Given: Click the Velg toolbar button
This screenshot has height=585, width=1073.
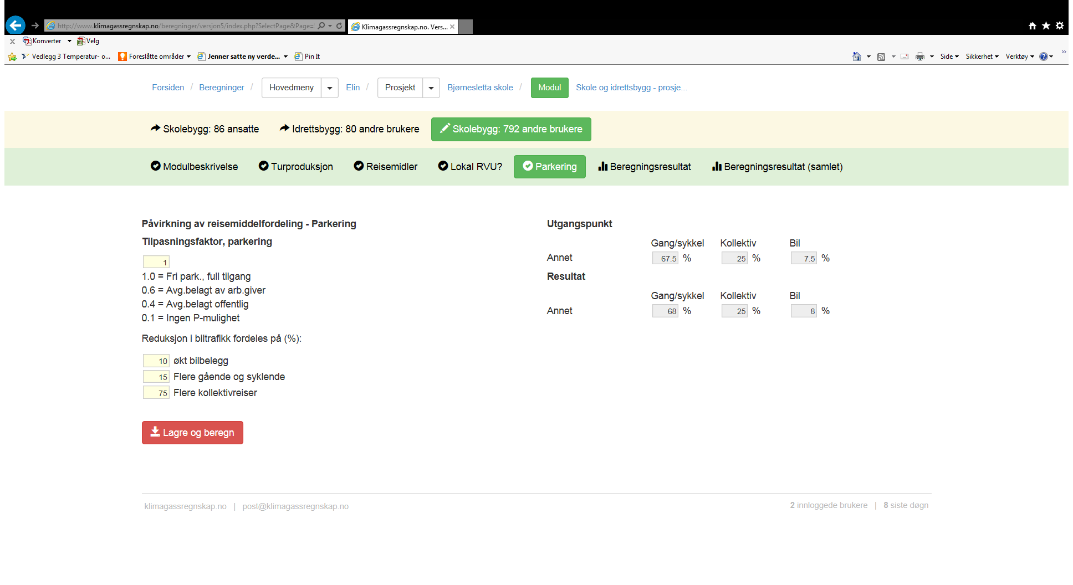Looking at the screenshot, I should [x=88, y=41].
